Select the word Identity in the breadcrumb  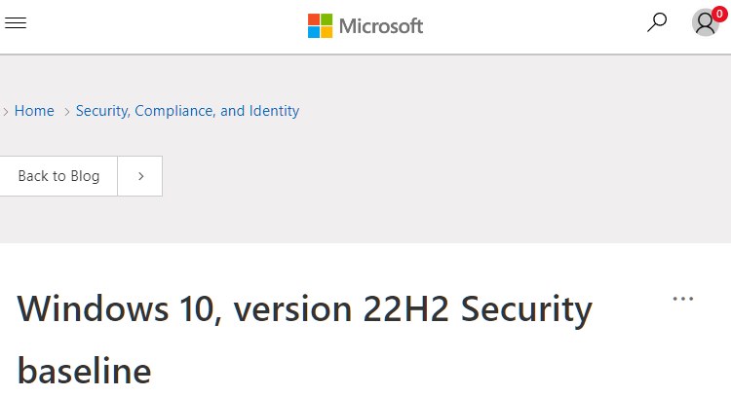(274, 111)
